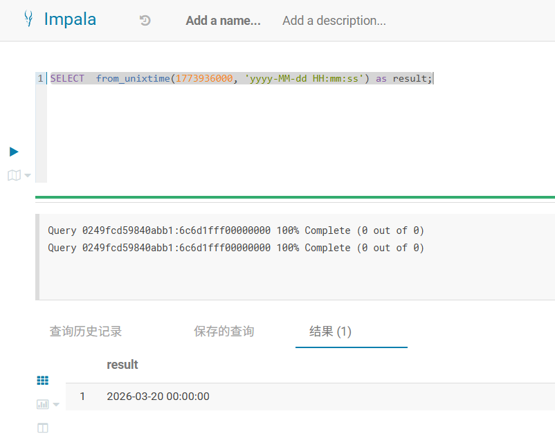Select the 结果 (1) tab
The image size is (555, 436).
click(330, 331)
